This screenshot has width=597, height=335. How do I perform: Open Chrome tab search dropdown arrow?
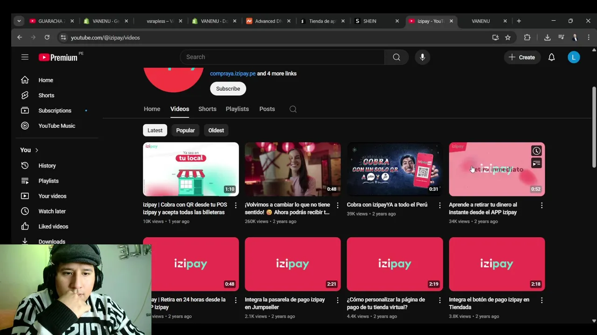point(19,21)
